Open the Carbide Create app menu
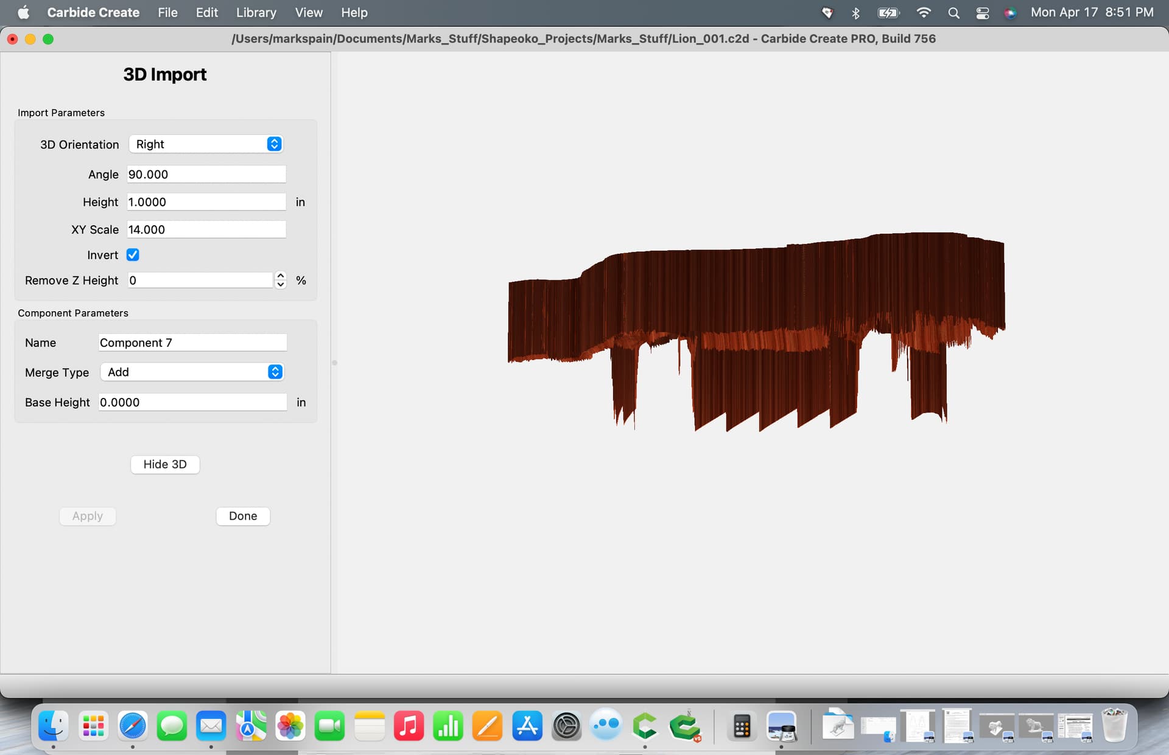 click(x=93, y=12)
